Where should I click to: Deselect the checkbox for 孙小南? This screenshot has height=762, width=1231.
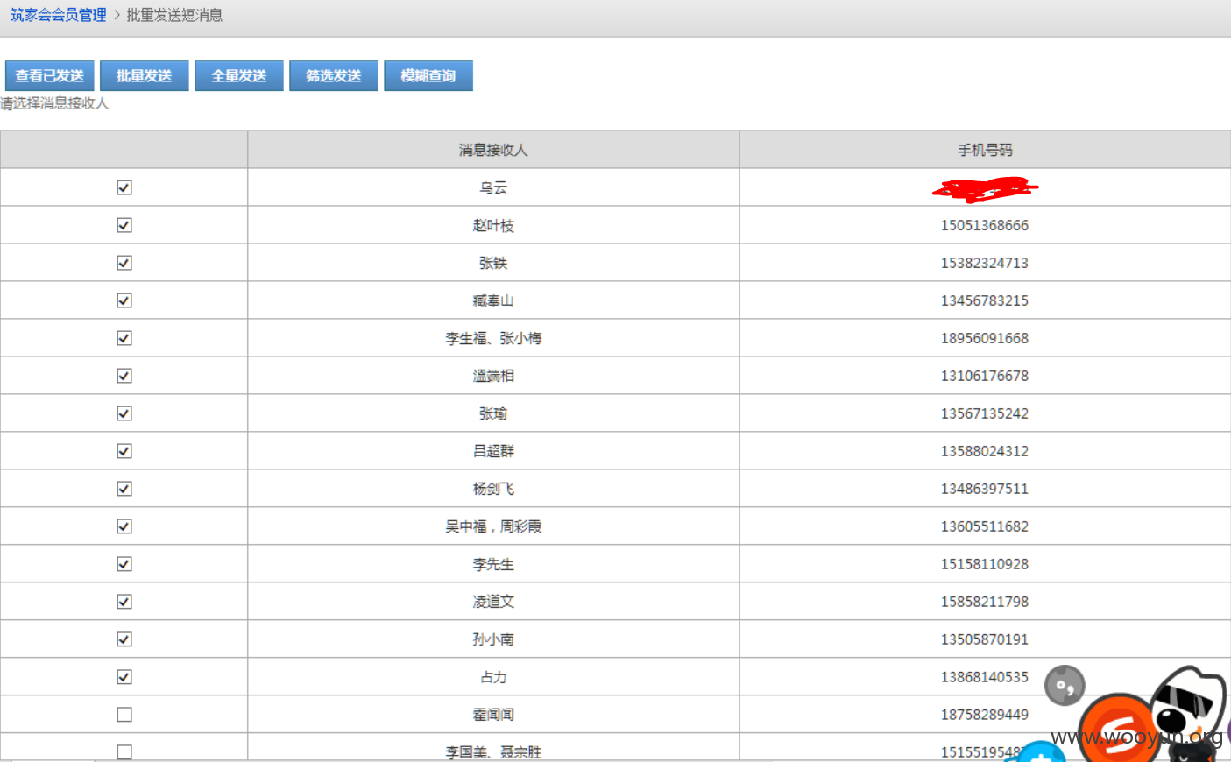click(124, 639)
